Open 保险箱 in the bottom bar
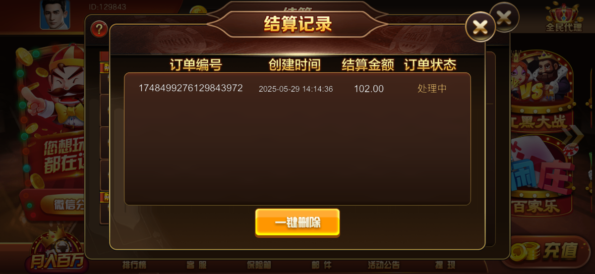 click(259, 265)
